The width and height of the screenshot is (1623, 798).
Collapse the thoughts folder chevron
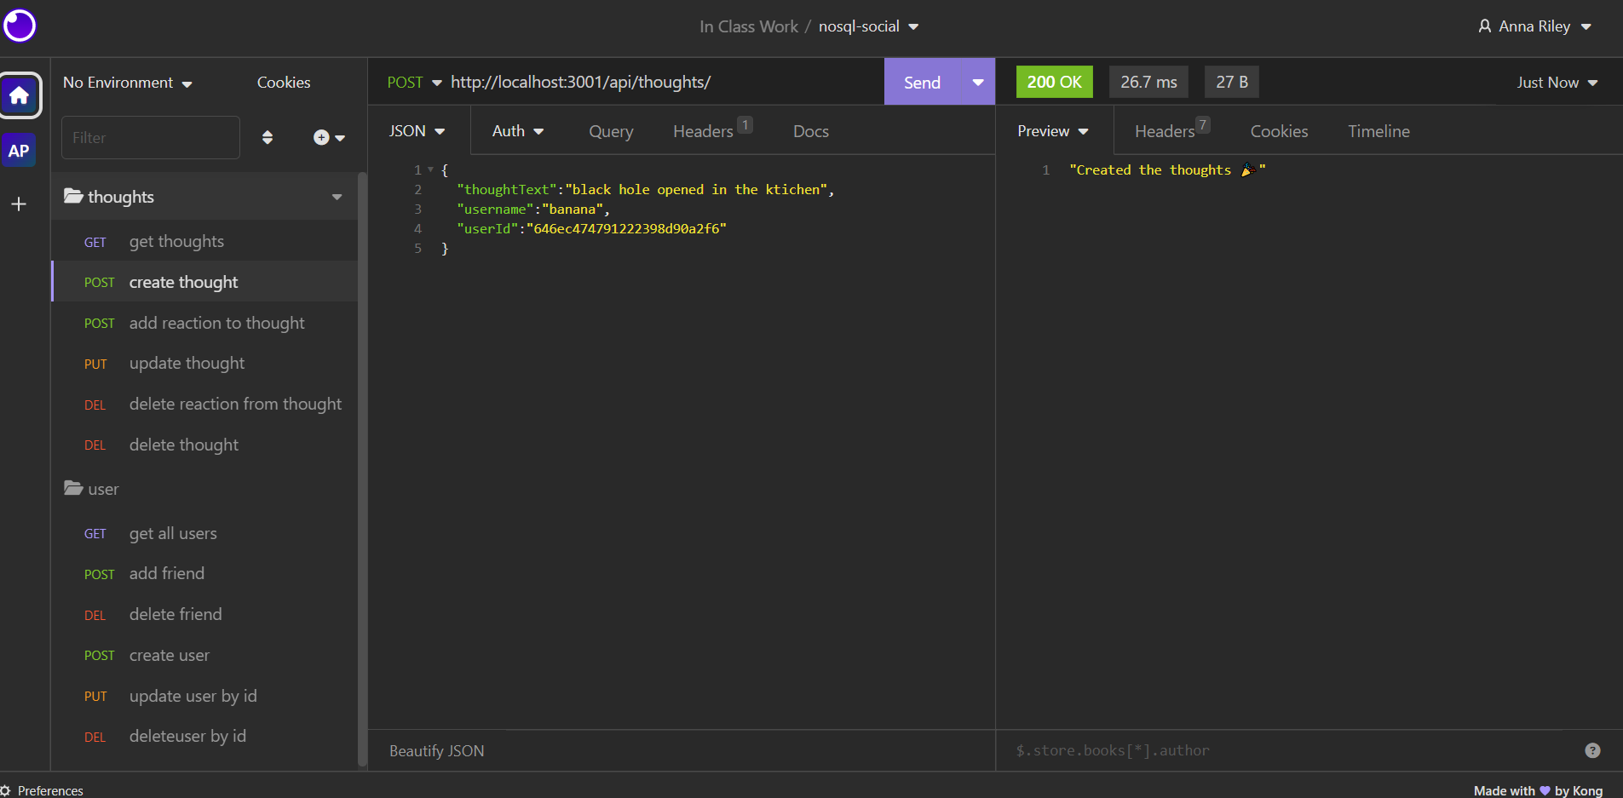pyautogui.click(x=337, y=196)
